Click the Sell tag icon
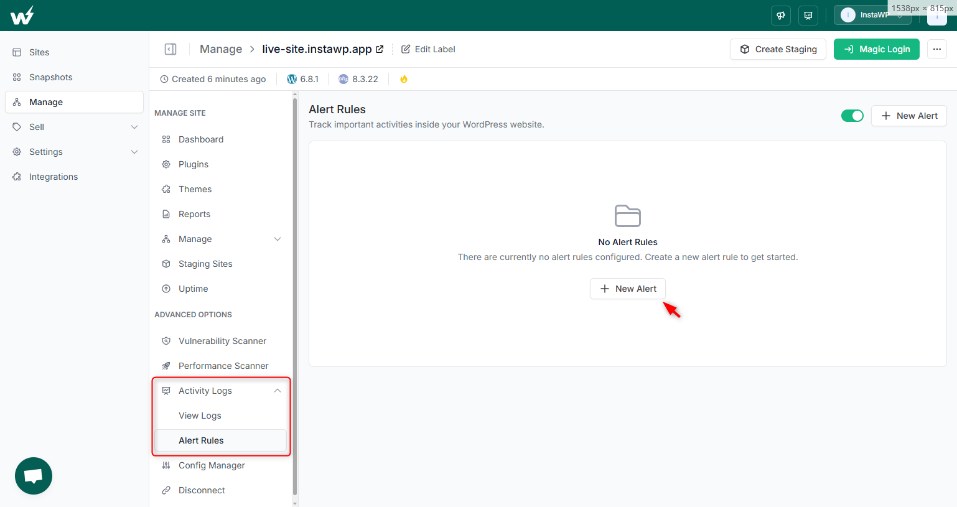The image size is (957, 507). point(17,127)
